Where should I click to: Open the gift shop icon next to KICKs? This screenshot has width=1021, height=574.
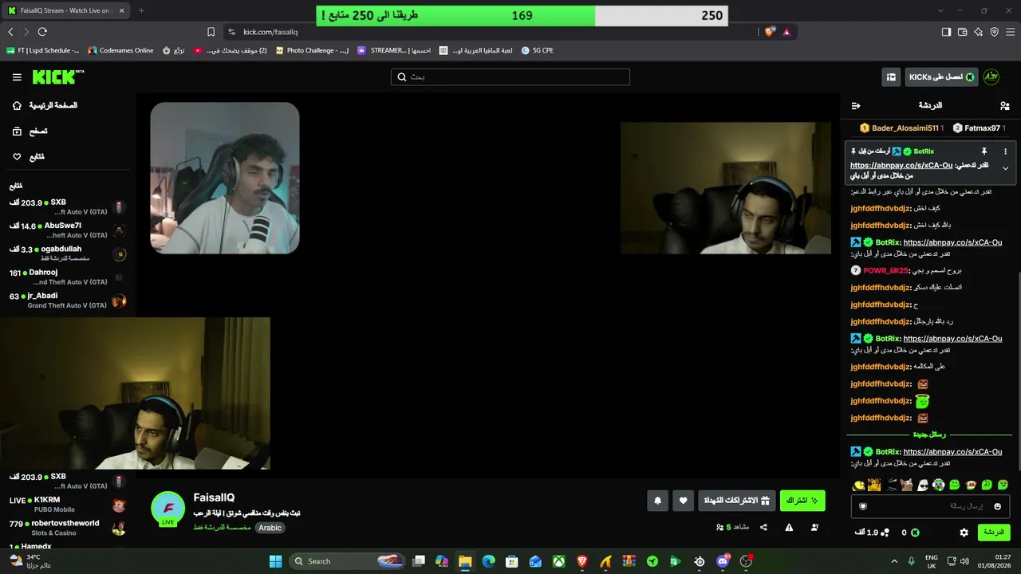coord(891,77)
